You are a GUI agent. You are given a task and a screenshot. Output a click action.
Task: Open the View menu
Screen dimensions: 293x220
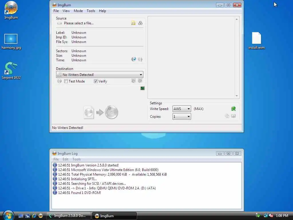[x=66, y=11]
